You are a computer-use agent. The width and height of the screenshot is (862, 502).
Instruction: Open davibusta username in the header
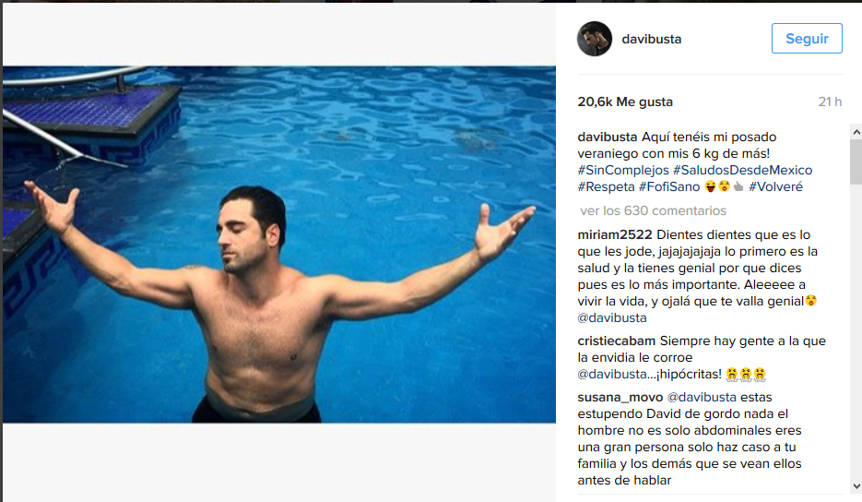[652, 39]
